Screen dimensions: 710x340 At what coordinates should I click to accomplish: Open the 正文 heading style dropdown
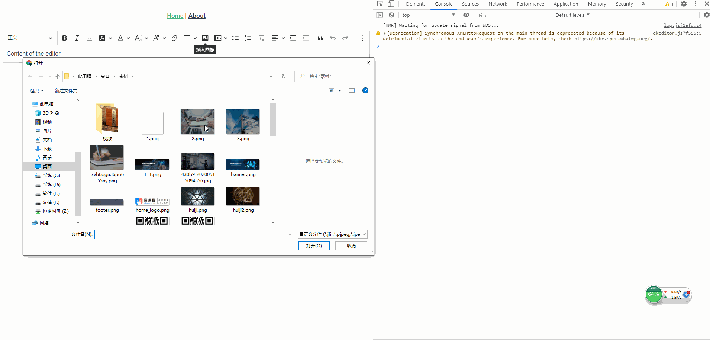pyautogui.click(x=30, y=38)
